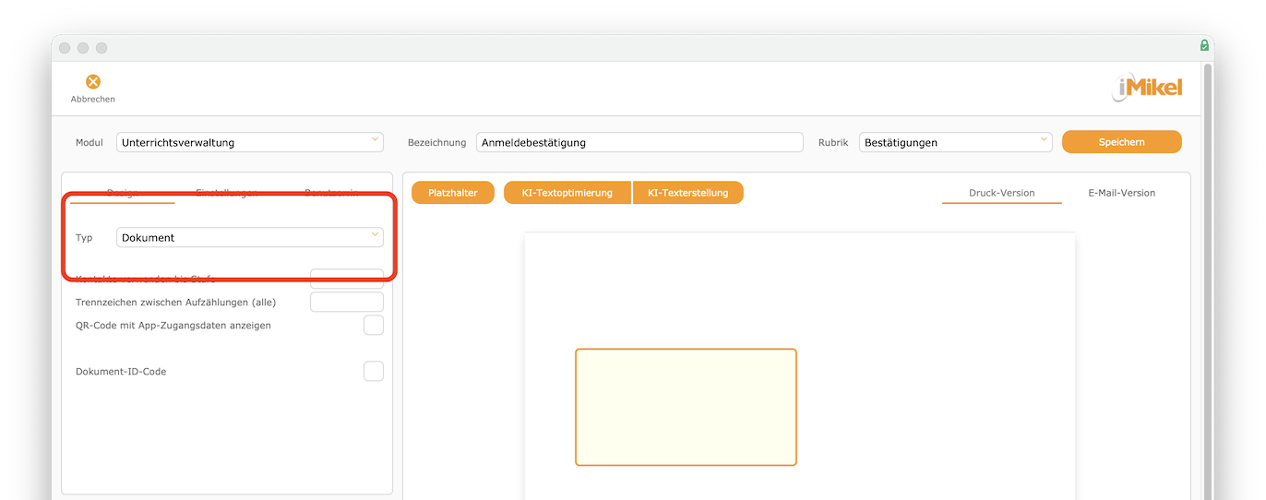Click the Abbrechen cancel icon
This screenshot has width=1266, height=500.
tap(93, 82)
